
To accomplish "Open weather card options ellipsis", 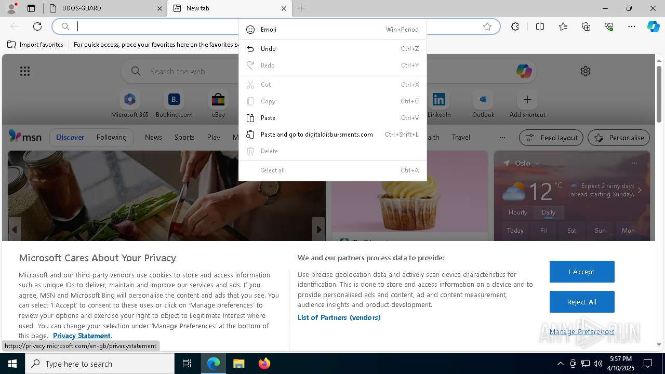I will click(x=634, y=163).
